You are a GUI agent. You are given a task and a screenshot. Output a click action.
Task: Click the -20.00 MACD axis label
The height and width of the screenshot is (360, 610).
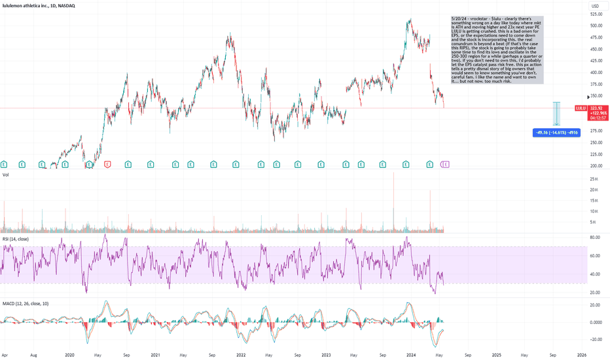(x=595, y=339)
